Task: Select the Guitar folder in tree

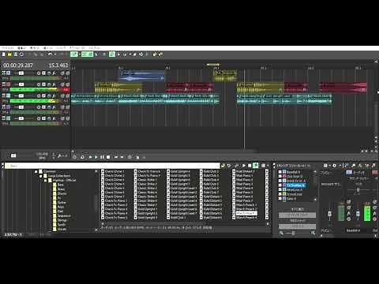Action: coord(62,203)
